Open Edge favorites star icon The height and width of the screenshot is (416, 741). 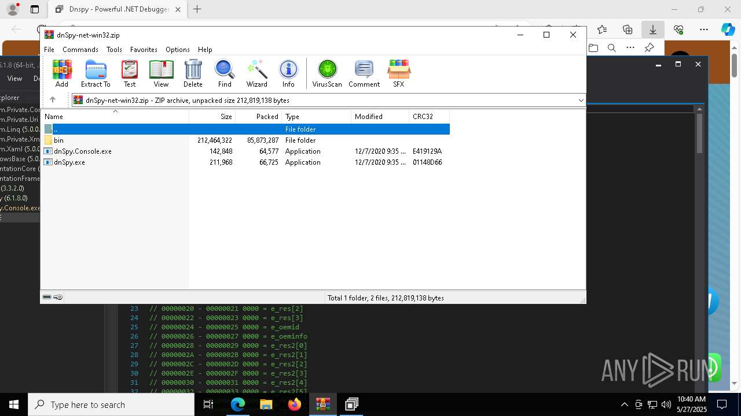[x=602, y=29]
